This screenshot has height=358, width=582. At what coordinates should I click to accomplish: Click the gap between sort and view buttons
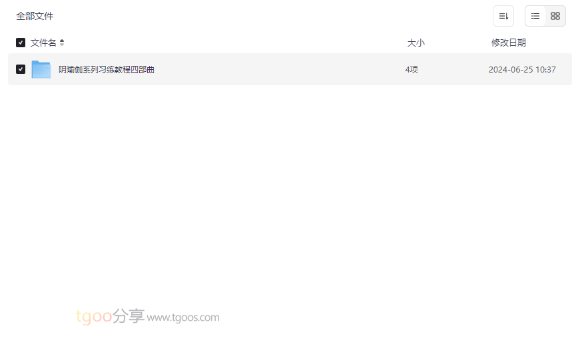tap(519, 16)
